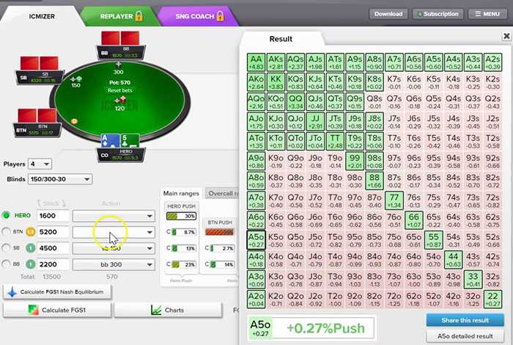Open the MENU

pos(487,14)
